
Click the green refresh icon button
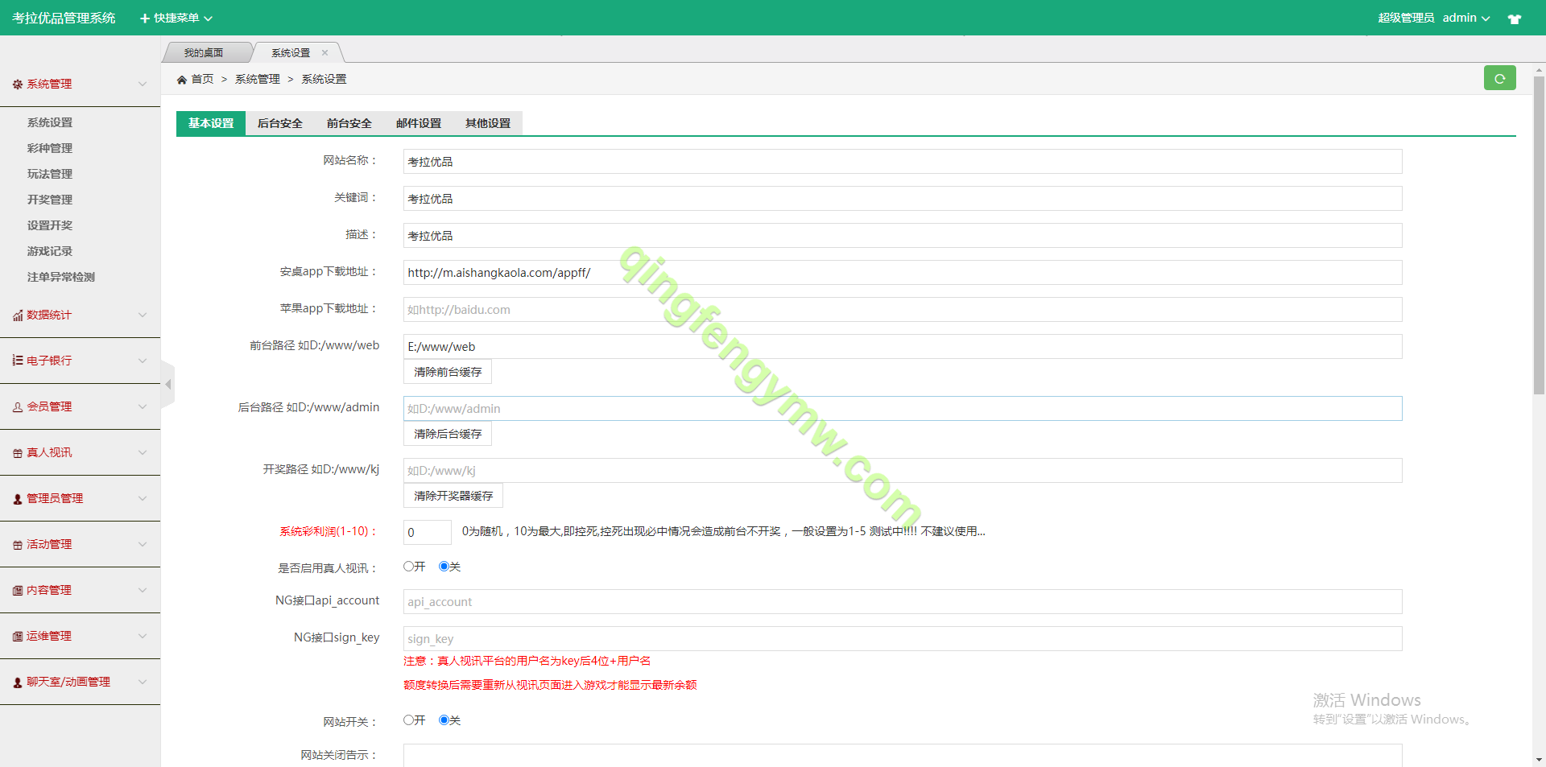(x=1499, y=78)
